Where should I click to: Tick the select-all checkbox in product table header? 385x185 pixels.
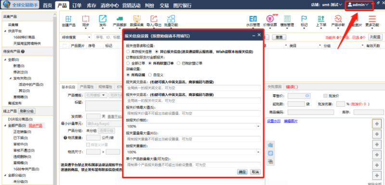click(x=64, y=46)
